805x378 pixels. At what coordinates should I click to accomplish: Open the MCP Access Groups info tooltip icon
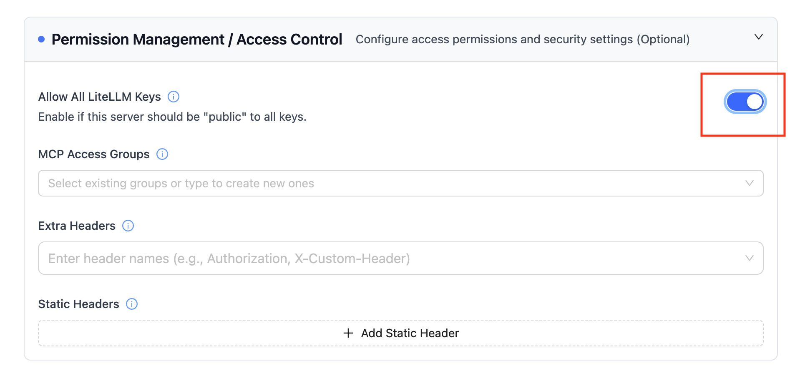point(162,154)
